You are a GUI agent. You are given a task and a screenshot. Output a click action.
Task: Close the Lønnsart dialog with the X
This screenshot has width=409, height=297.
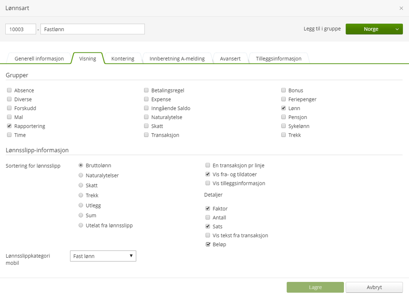click(401, 8)
